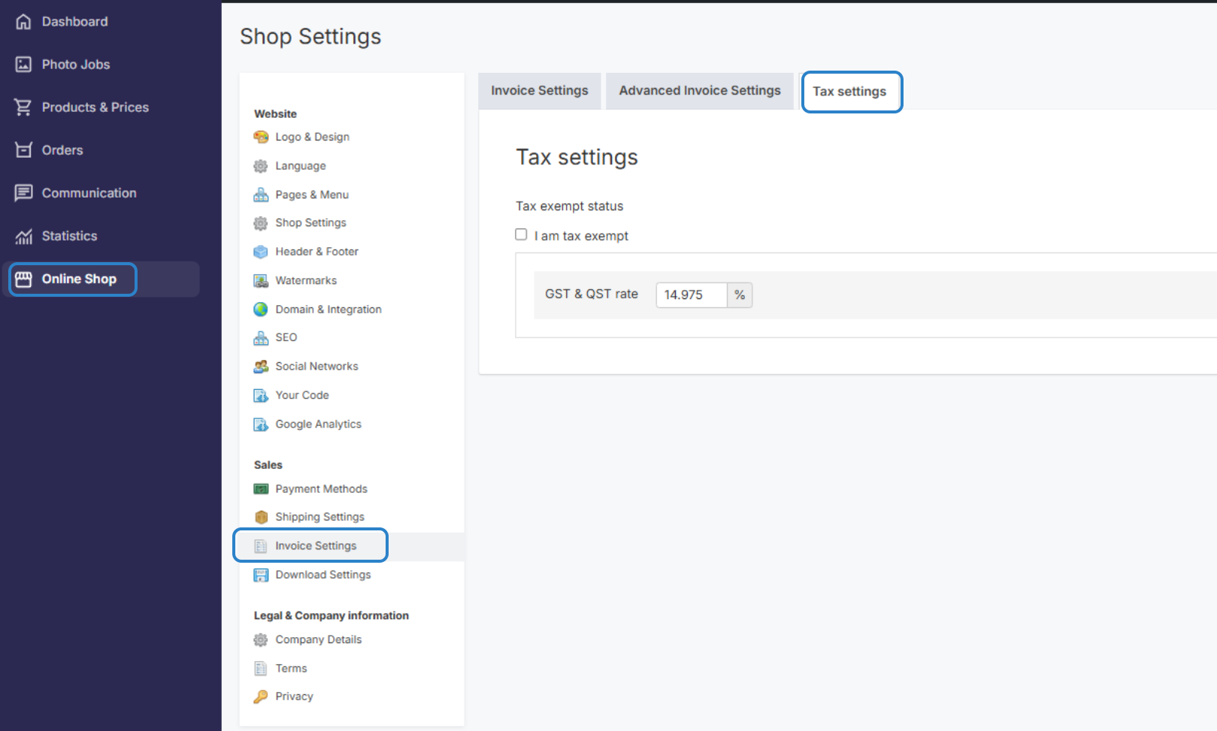
Task: Open the Company Details link
Action: point(319,639)
